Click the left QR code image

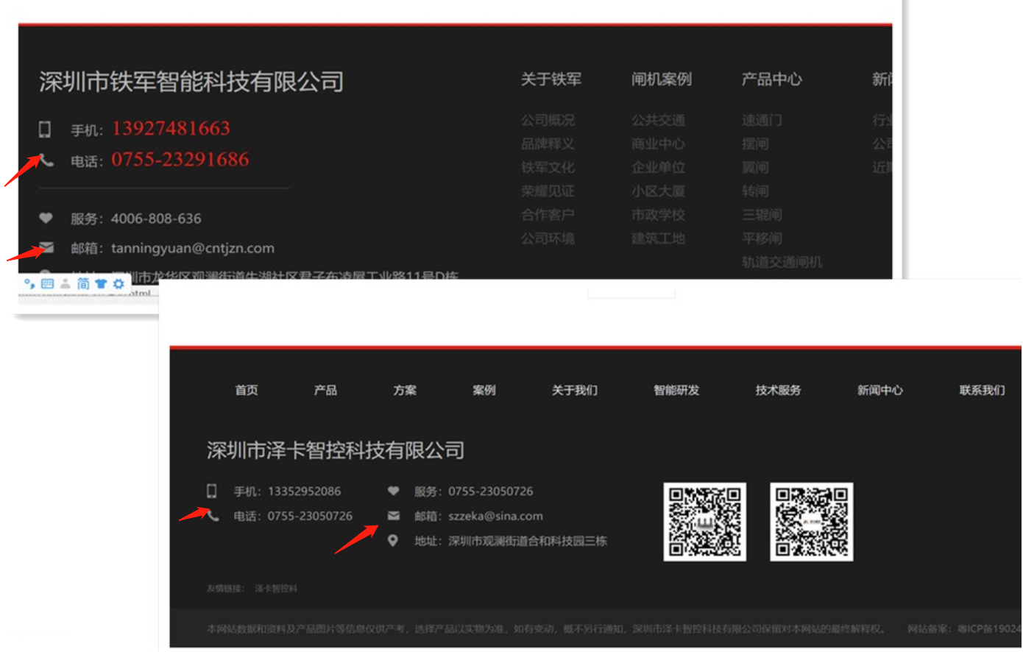point(704,522)
